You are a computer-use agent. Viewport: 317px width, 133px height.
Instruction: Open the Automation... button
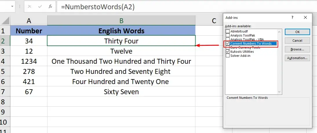pyautogui.click(x=297, y=58)
